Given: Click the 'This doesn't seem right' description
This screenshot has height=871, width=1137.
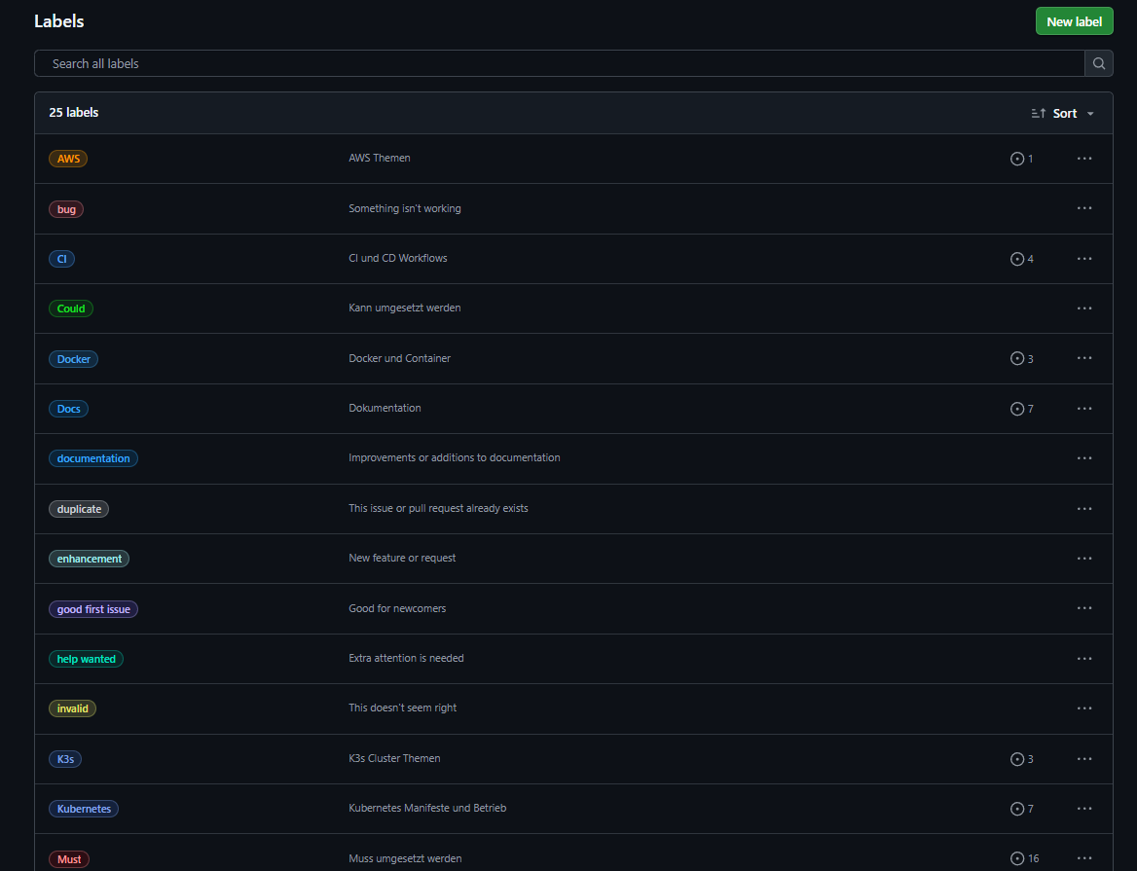Looking at the screenshot, I should 402,708.
